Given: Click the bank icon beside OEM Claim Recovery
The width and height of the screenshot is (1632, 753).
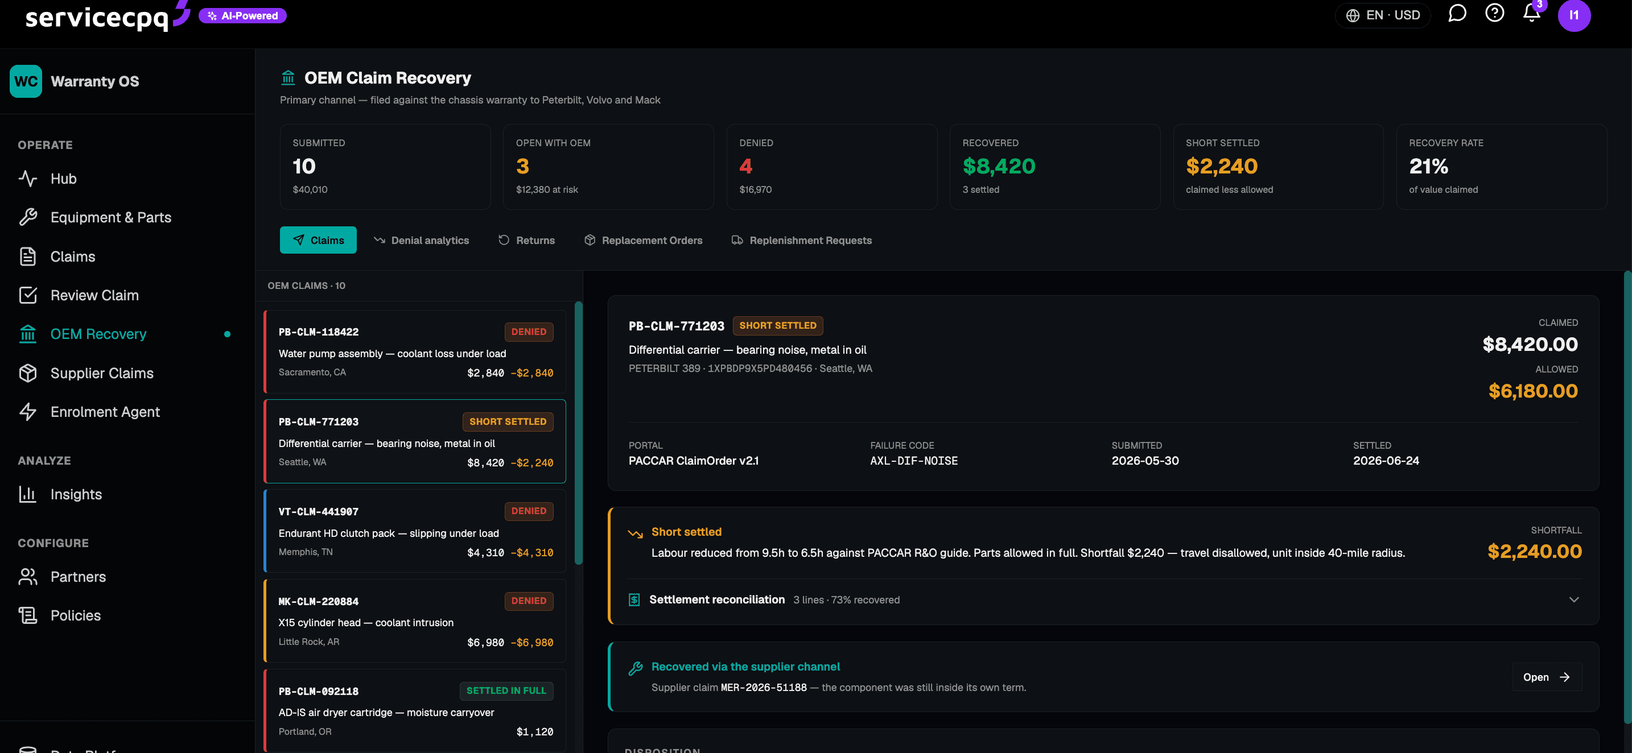Looking at the screenshot, I should pos(289,78).
